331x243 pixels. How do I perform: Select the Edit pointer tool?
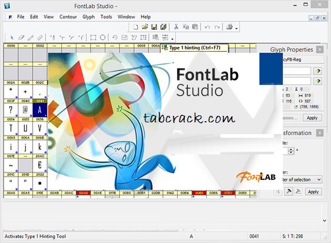coord(12,37)
